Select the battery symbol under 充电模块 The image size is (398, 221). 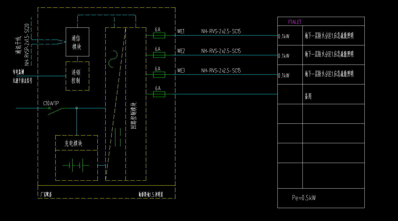[76, 165]
